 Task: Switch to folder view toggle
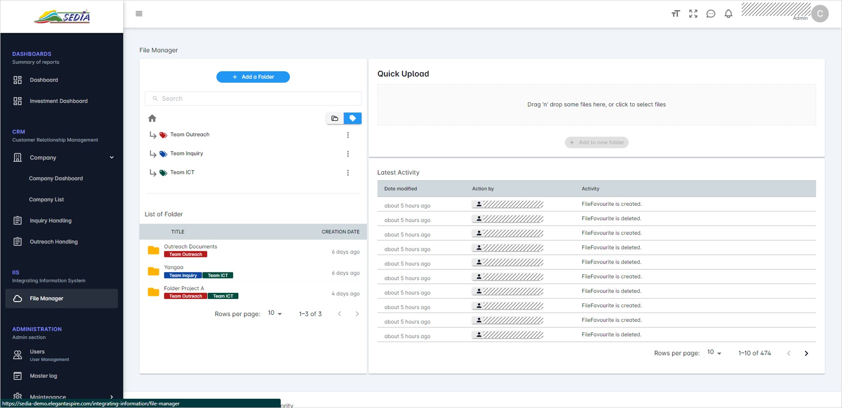(335, 118)
